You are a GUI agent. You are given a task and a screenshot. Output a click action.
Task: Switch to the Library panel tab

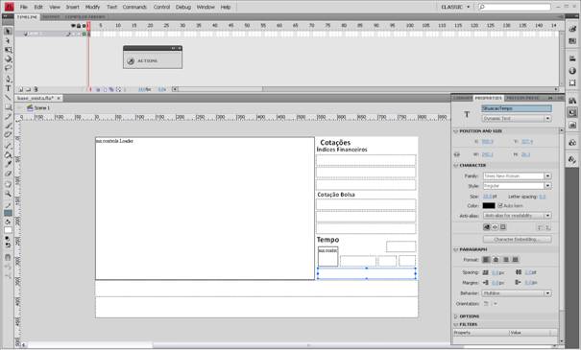[x=462, y=98]
